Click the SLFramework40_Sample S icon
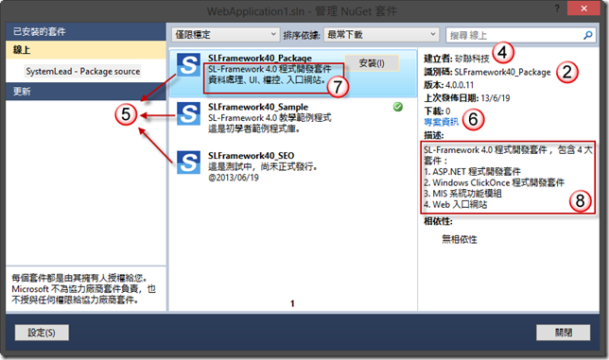This screenshot has width=609, height=360. pos(189,113)
